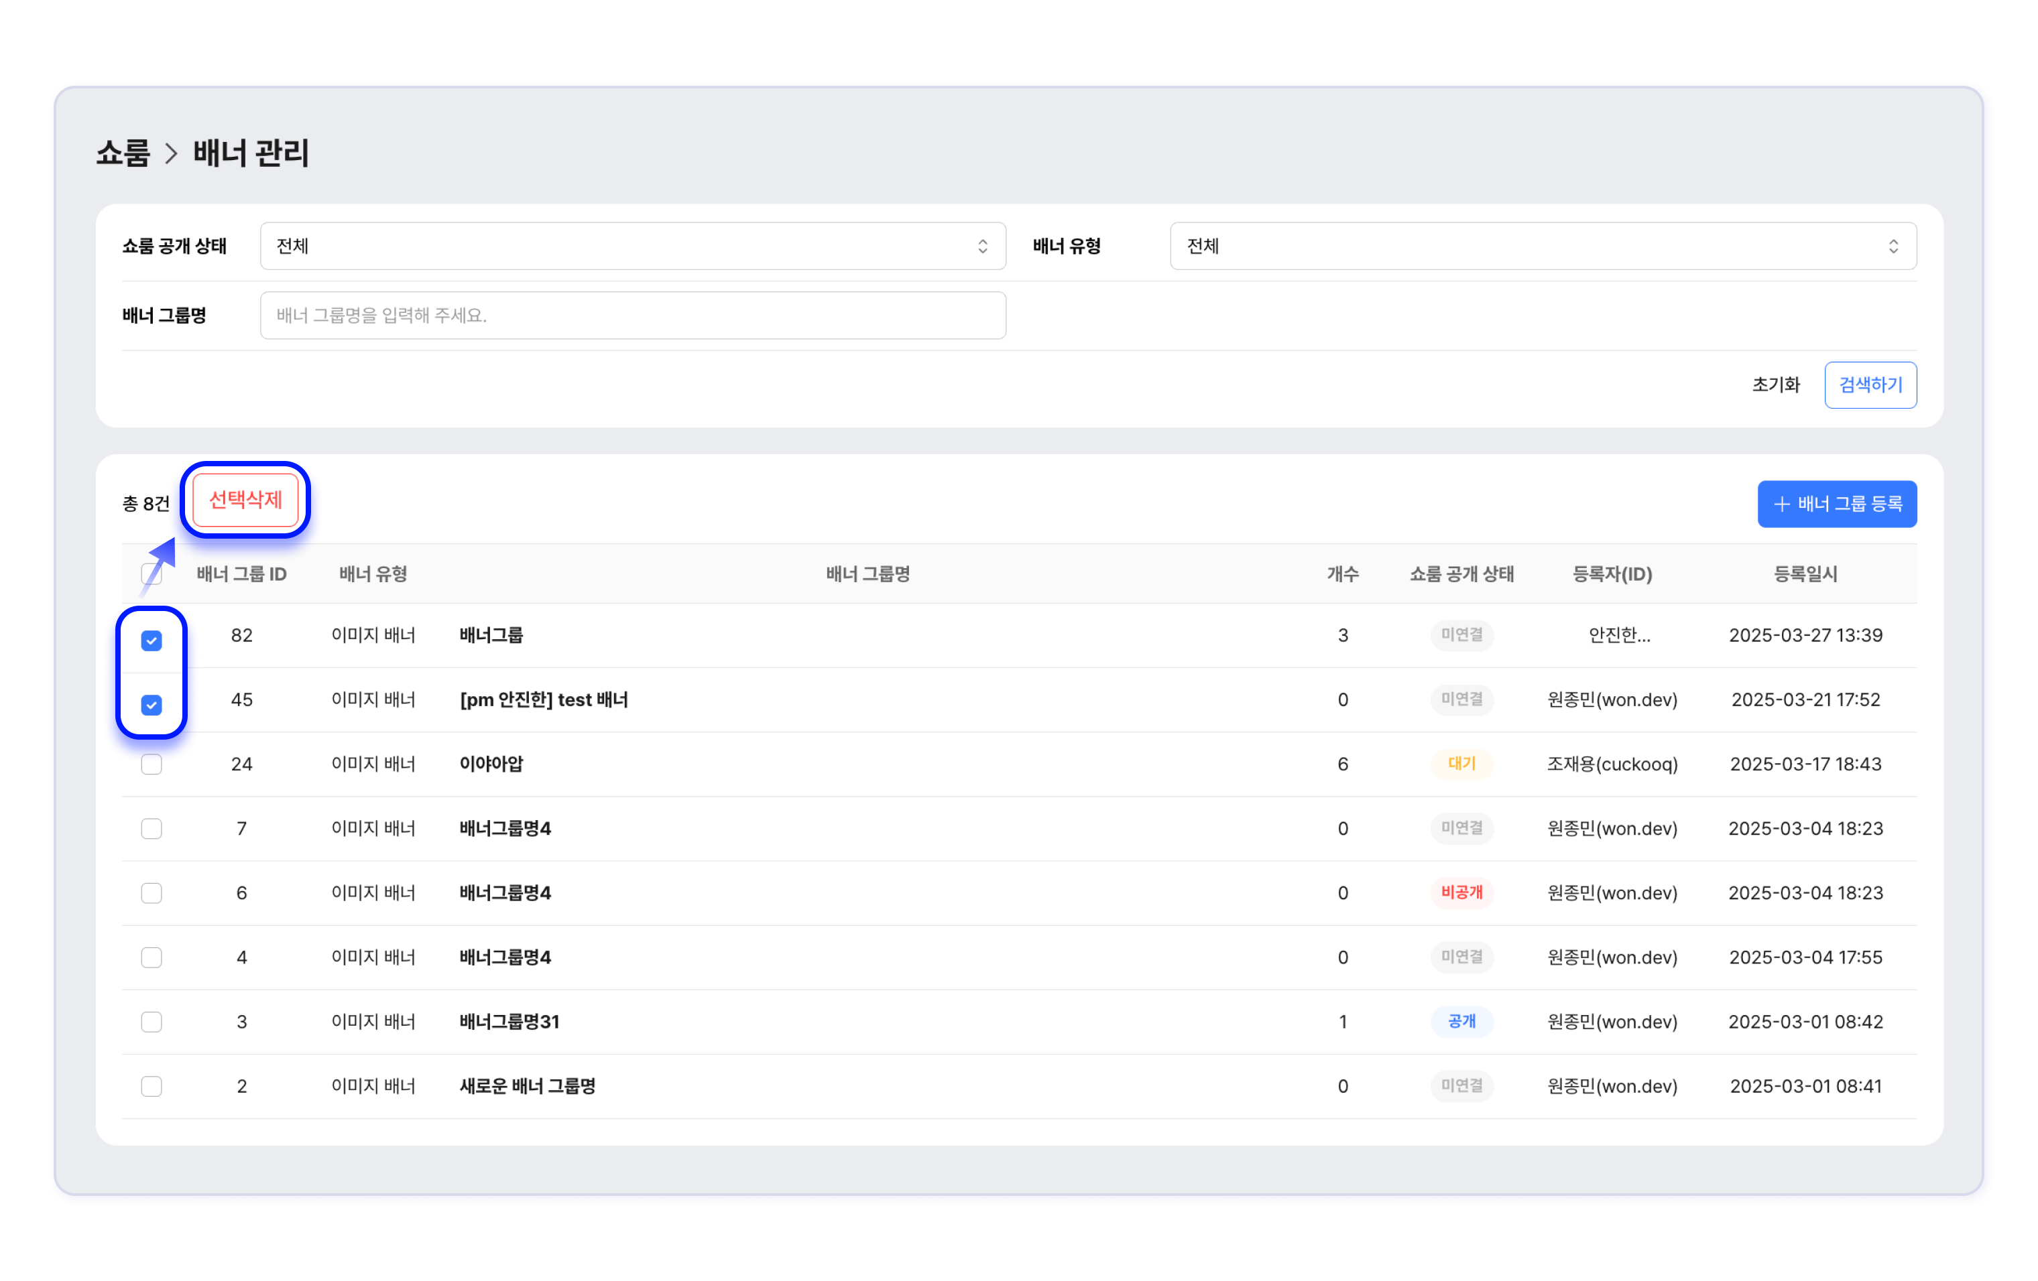Uncheck the checkbox for banner ID 45
The image size is (2038, 1281).
tap(152, 704)
